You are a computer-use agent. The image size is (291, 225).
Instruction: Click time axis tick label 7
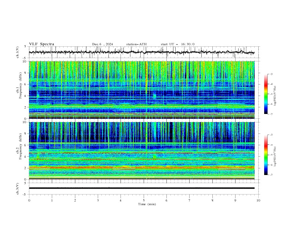click(x=190, y=200)
